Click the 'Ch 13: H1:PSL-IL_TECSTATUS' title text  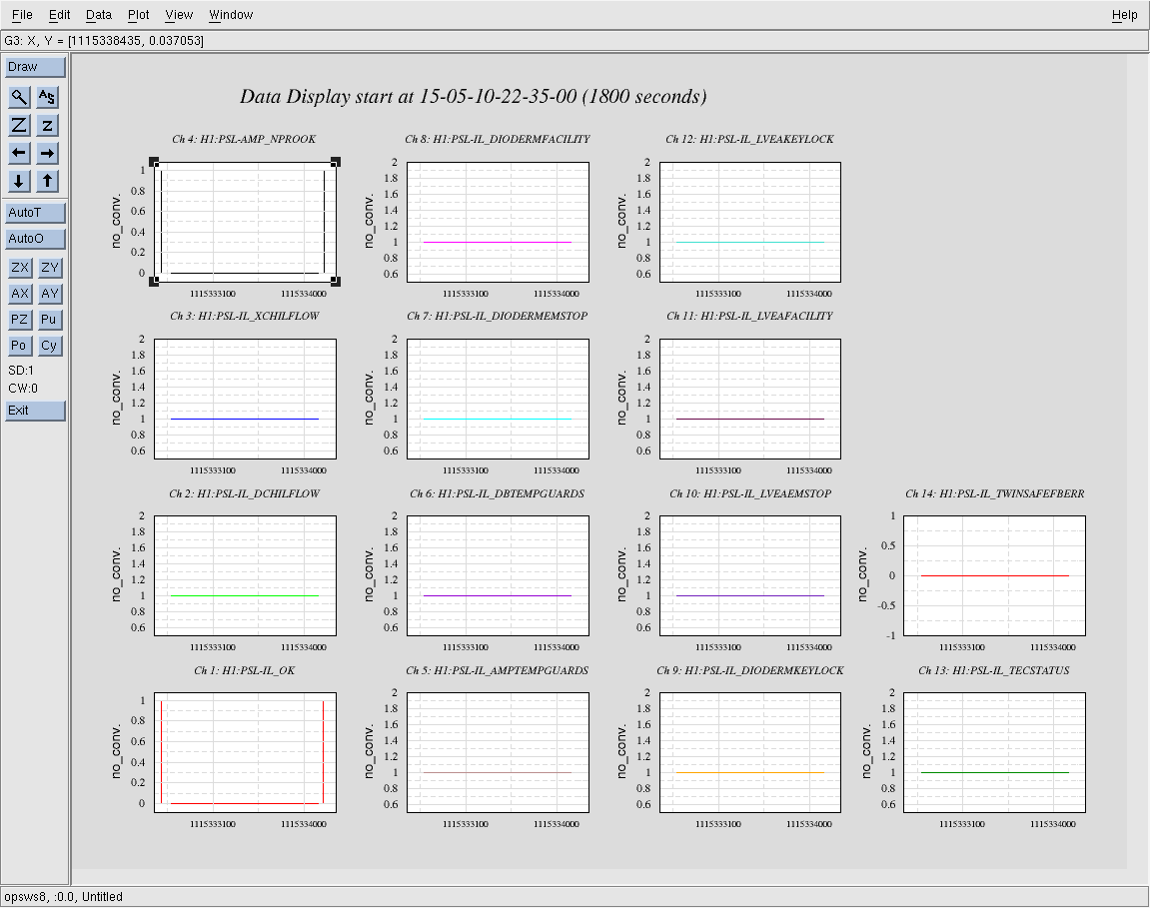tap(994, 670)
